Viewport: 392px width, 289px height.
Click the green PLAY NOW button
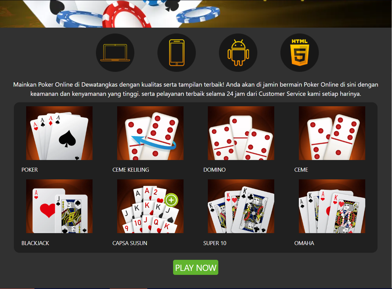[196, 268]
